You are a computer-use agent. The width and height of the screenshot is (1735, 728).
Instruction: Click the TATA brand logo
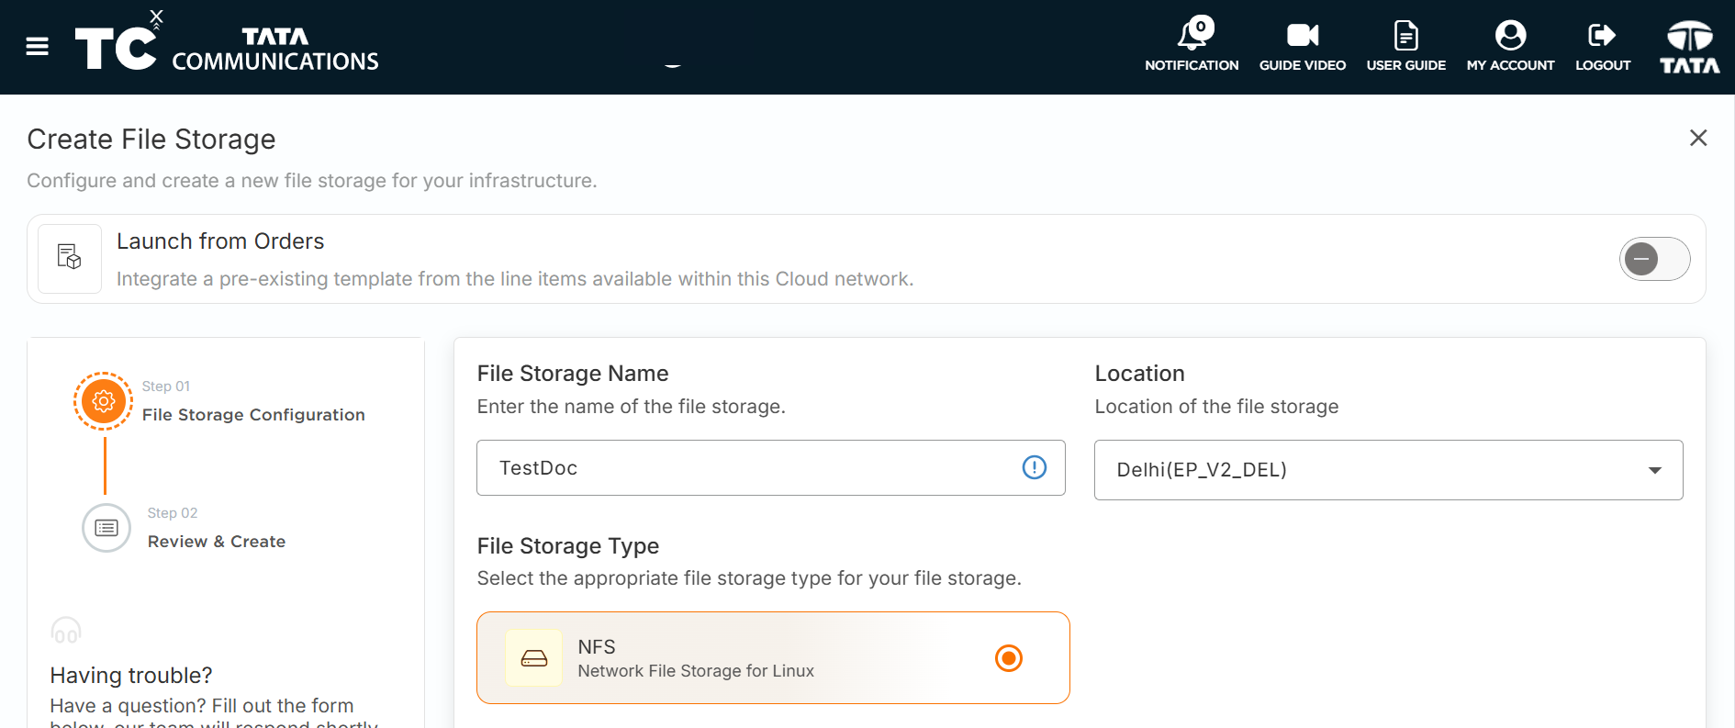[x=1690, y=47]
